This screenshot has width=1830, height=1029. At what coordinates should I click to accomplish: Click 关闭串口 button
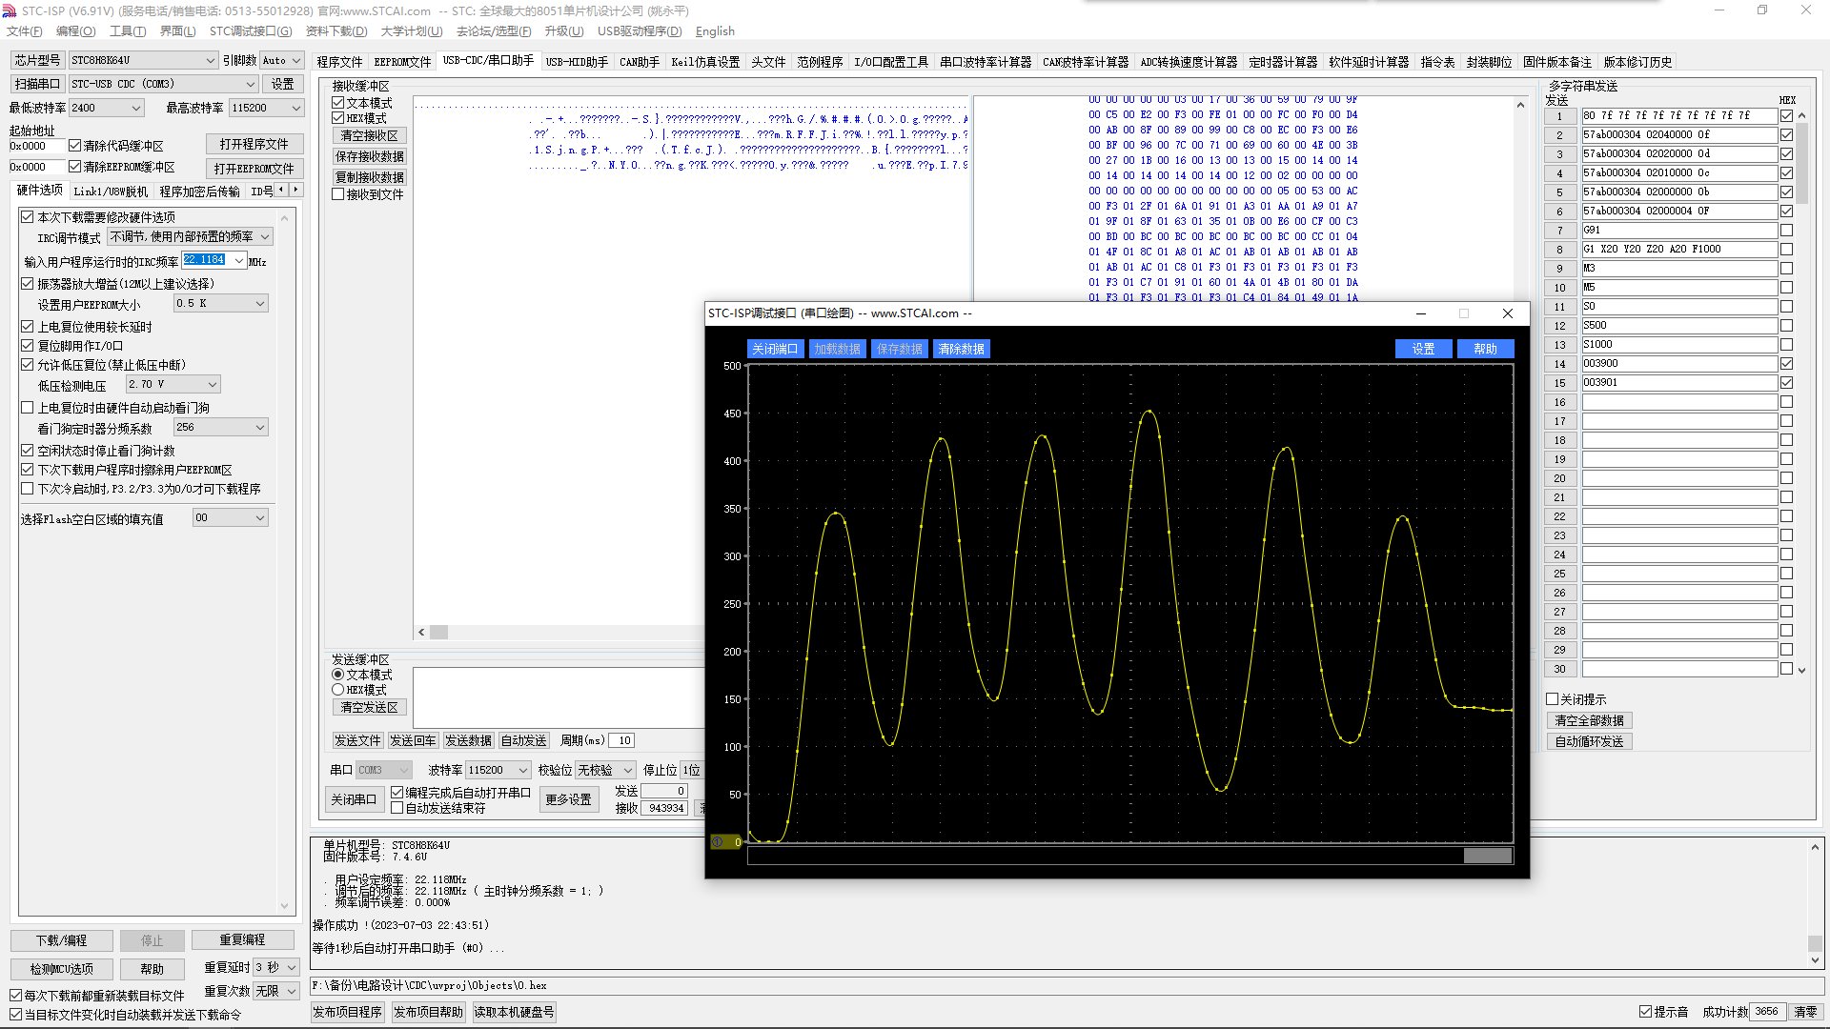click(354, 799)
